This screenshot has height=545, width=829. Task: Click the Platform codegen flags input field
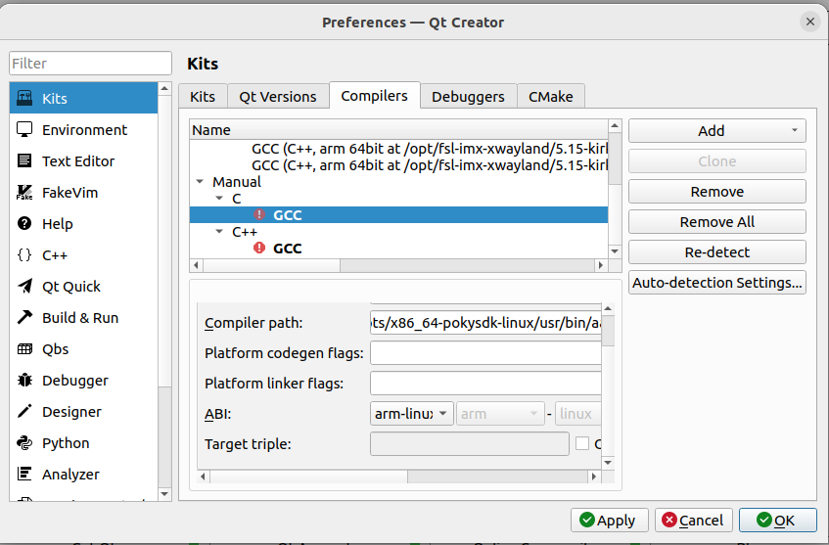point(484,353)
